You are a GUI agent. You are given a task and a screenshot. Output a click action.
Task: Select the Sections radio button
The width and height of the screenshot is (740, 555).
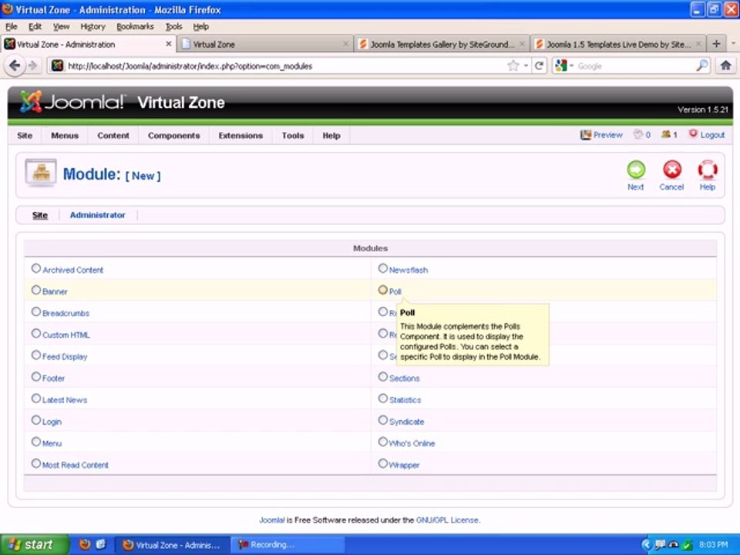(x=383, y=377)
